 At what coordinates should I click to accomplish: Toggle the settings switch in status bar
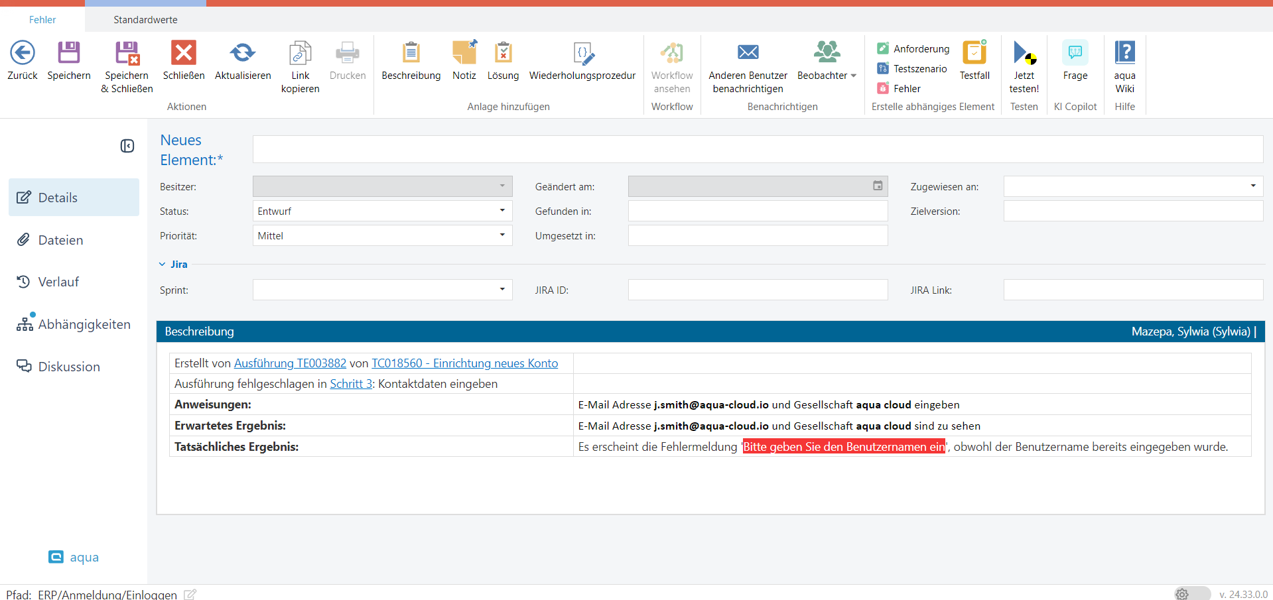click(1191, 593)
